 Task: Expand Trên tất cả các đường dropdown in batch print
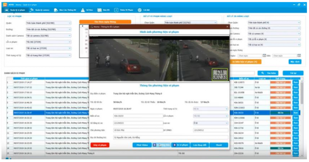[274, 28]
